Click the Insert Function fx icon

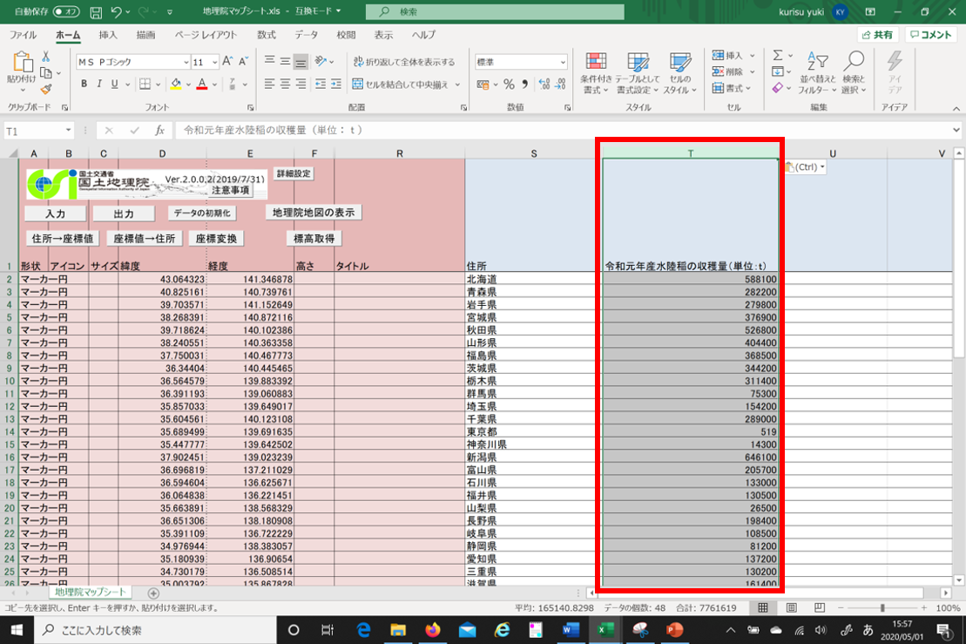159,131
